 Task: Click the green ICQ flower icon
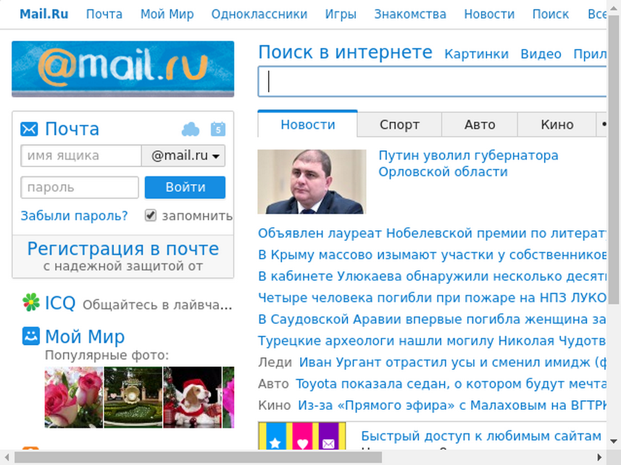(31, 303)
